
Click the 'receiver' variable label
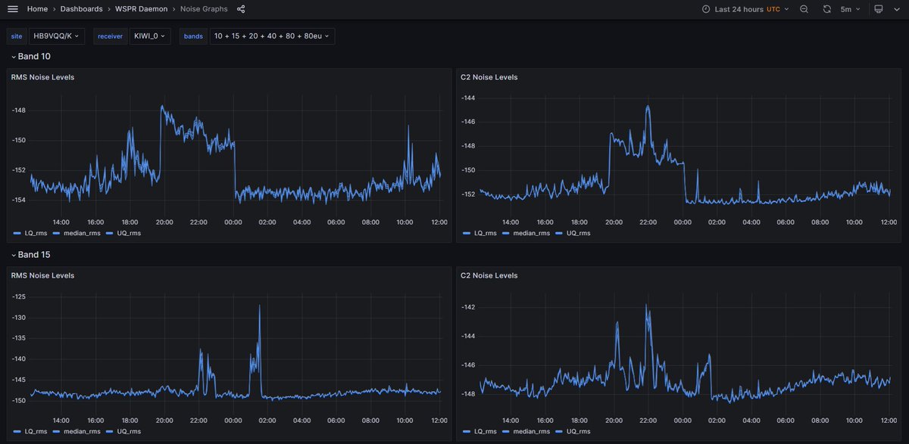click(x=110, y=36)
